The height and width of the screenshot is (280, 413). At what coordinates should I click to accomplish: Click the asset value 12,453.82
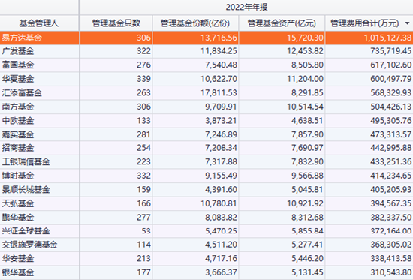(x=305, y=51)
